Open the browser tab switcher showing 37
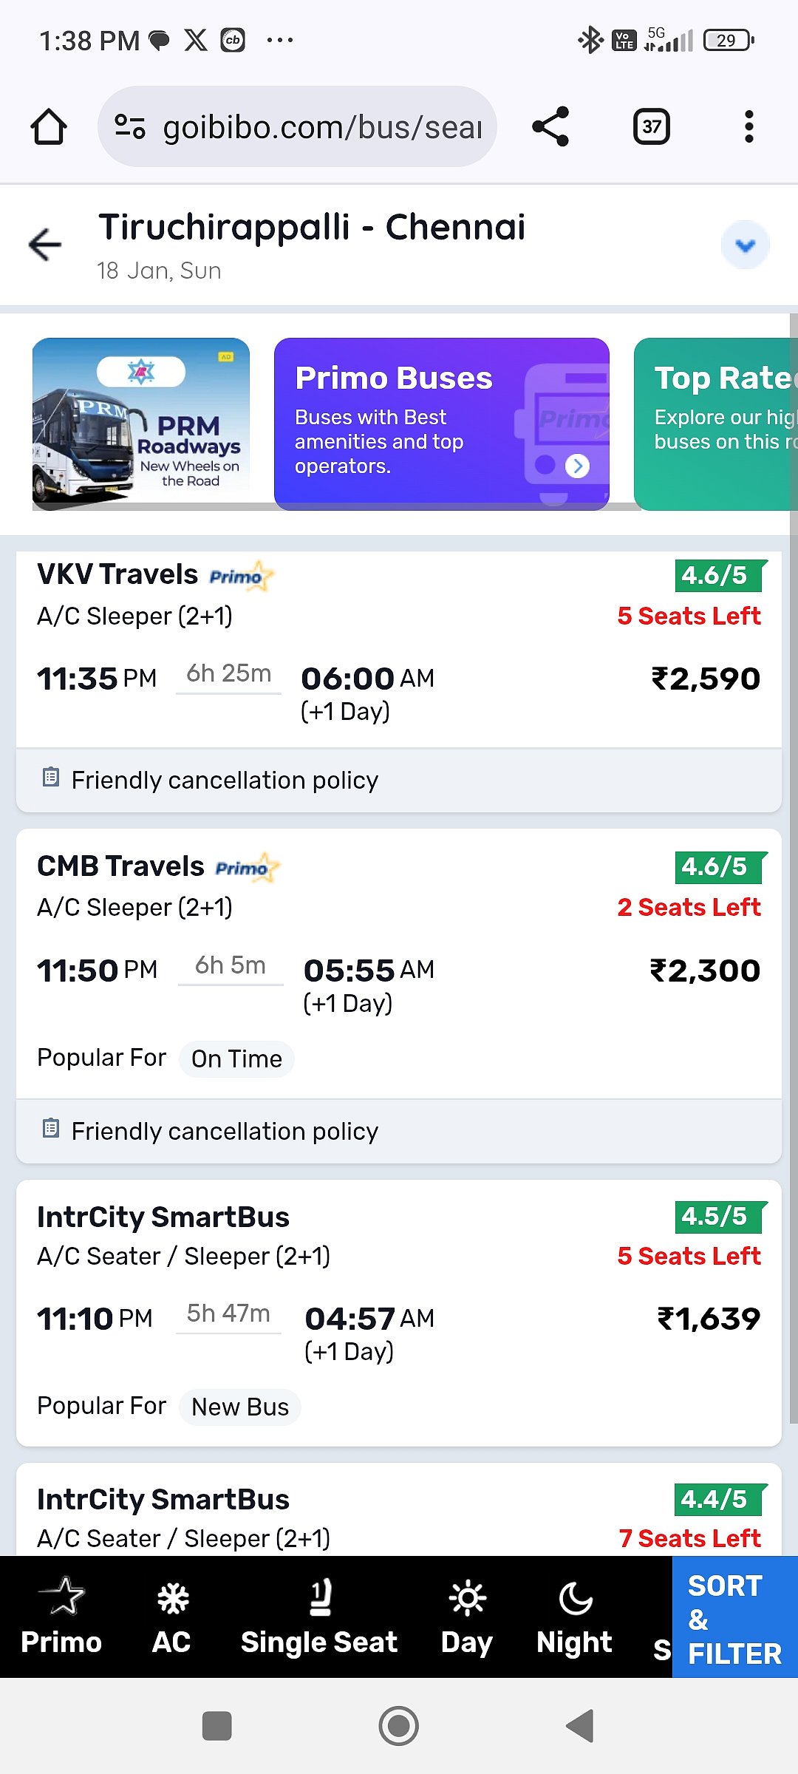 (651, 126)
